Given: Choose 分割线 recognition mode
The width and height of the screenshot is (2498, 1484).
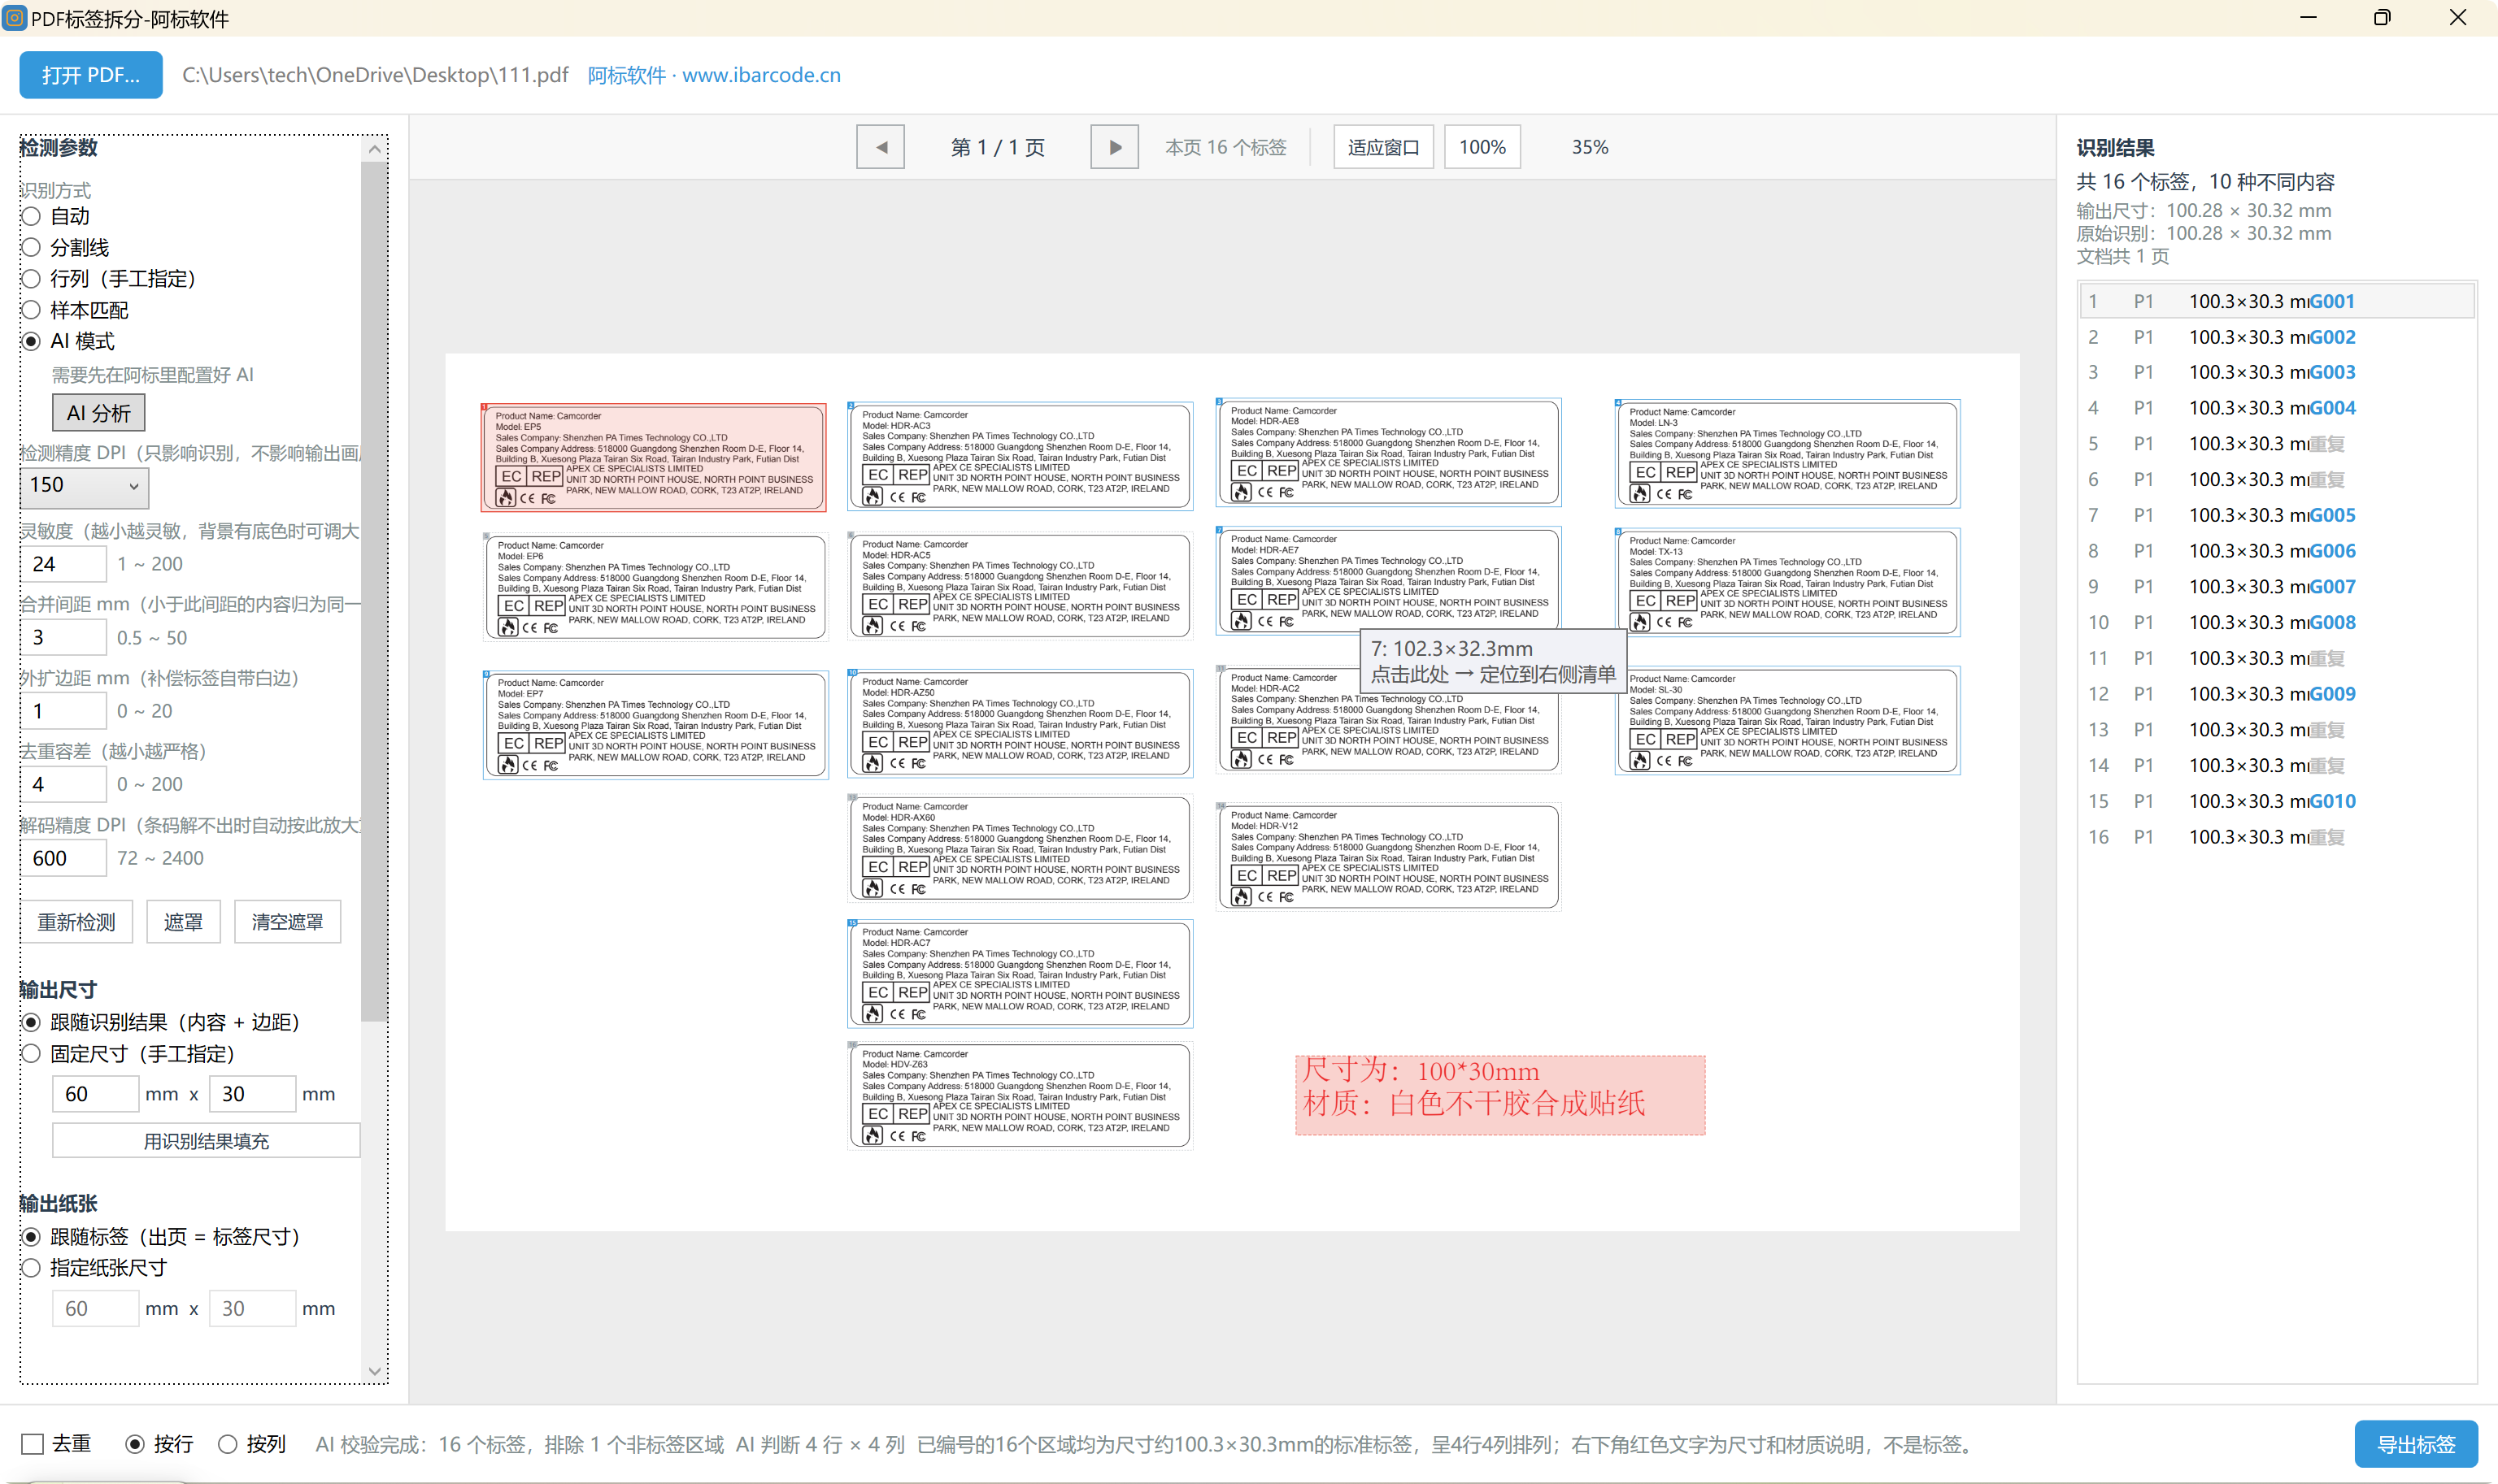Looking at the screenshot, I should pos(32,247).
